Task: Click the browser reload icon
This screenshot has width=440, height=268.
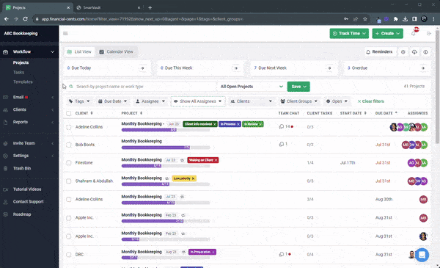Action: click(25, 19)
